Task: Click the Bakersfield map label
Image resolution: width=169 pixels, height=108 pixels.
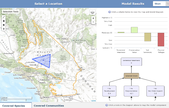Action: point(8,53)
